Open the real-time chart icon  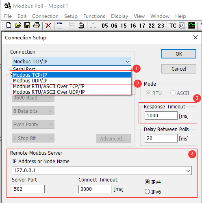191,26
